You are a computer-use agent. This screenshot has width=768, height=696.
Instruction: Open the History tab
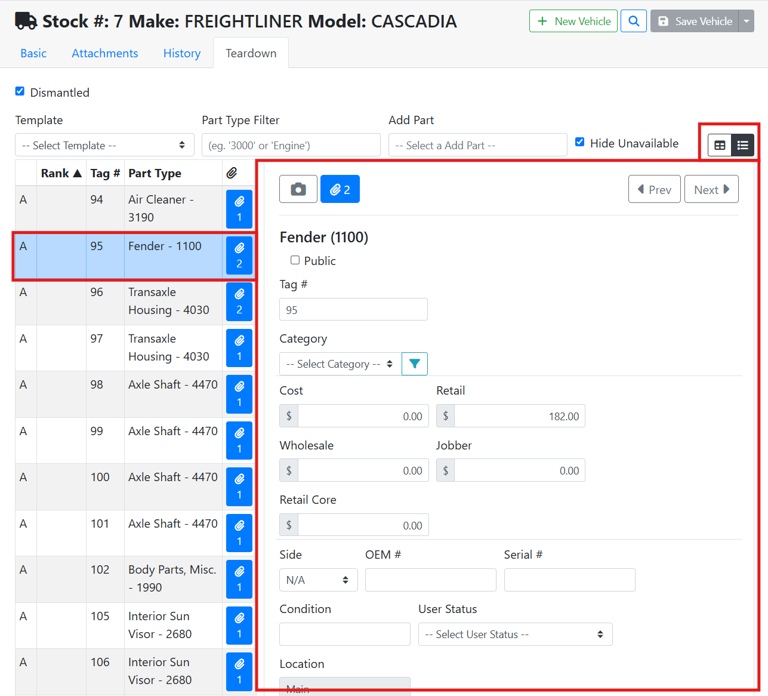click(x=181, y=53)
